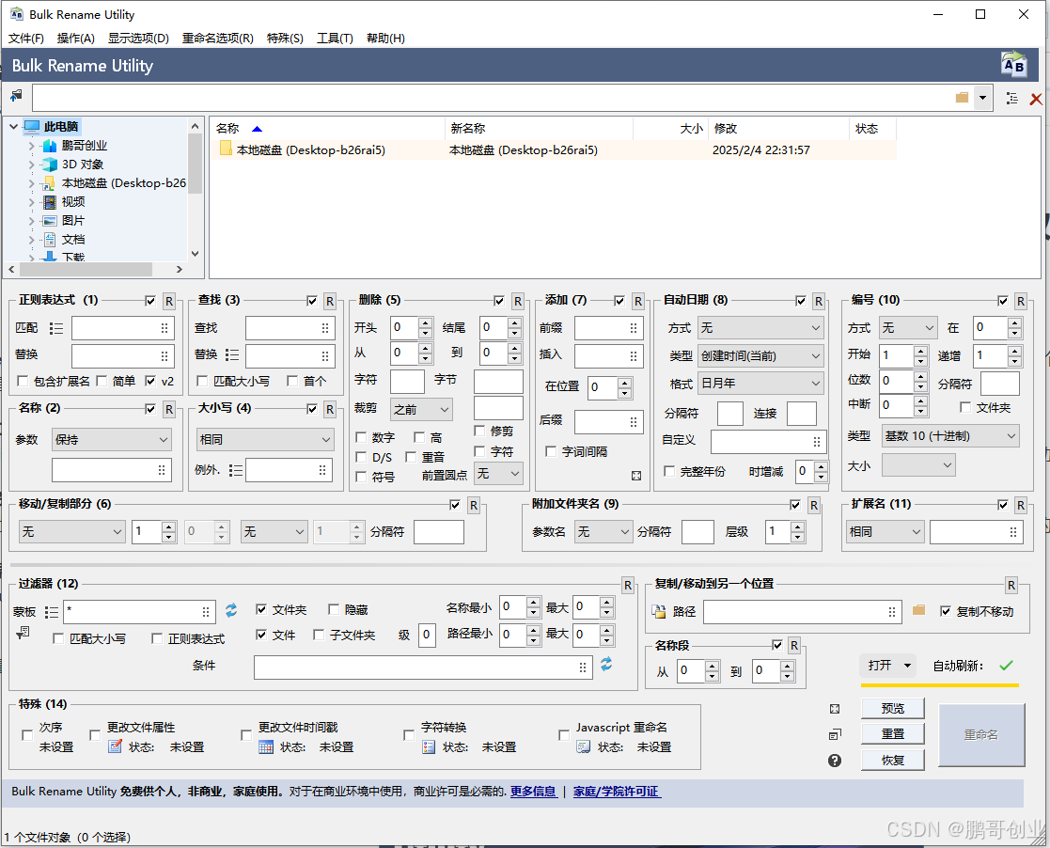Toggle 复制不移动 checkbox
The image size is (1050, 848).
point(946,611)
